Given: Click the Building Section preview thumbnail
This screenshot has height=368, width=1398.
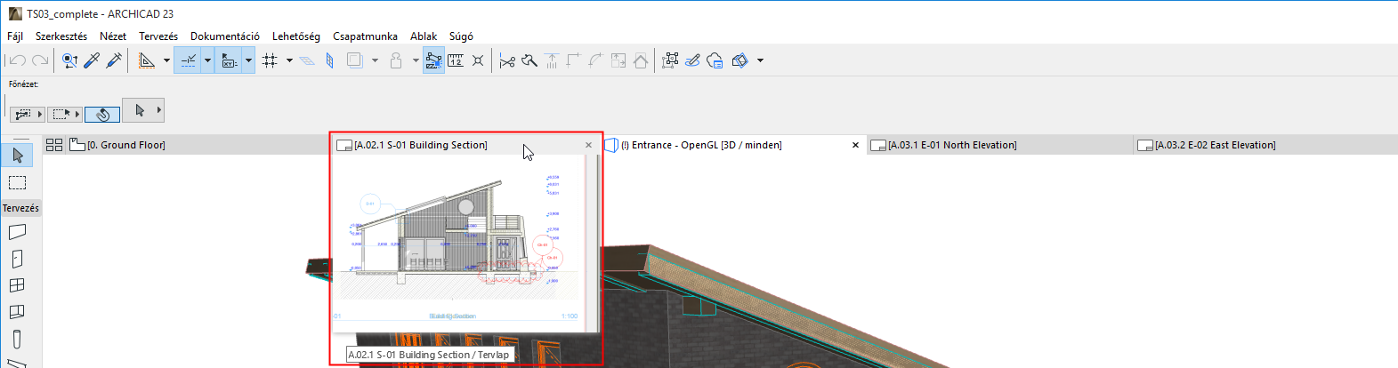Looking at the screenshot, I should click(465, 243).
